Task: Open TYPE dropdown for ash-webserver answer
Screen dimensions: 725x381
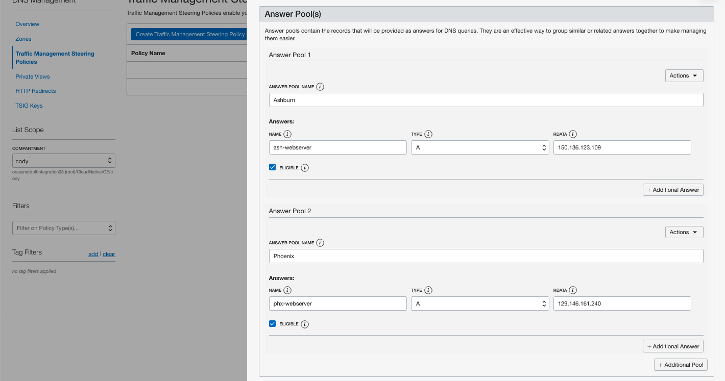Action: (x=479, y=147)
